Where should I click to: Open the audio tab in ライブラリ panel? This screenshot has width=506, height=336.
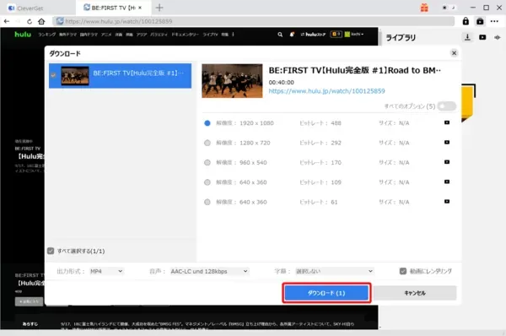pos(498,37)
